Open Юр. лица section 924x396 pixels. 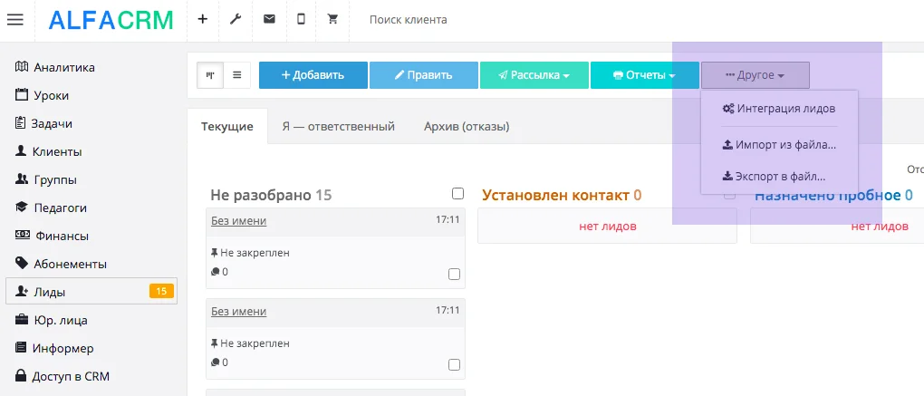[x=52, y=321]
